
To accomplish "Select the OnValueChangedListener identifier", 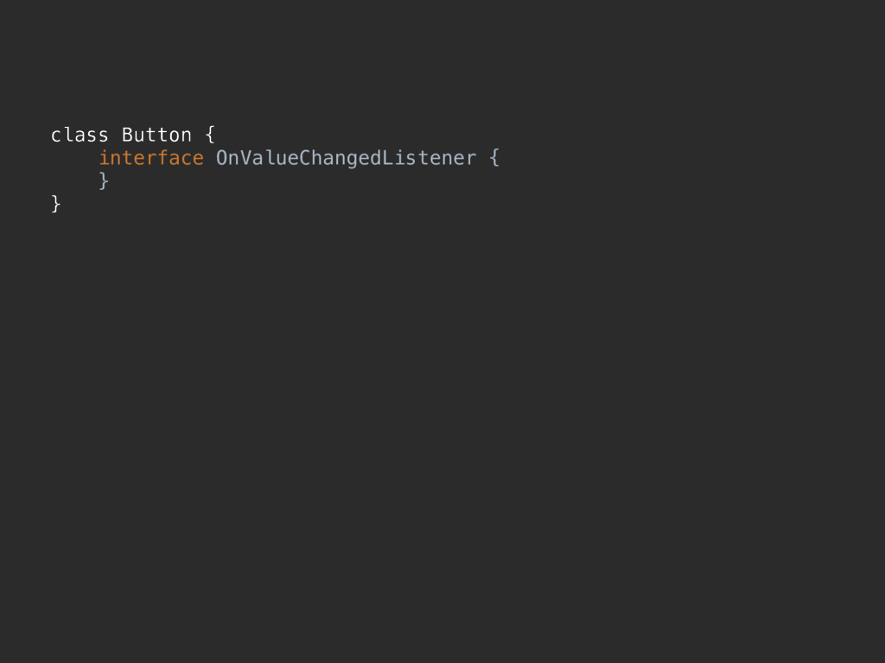I will pyautogui.click(x=347, y=158).
